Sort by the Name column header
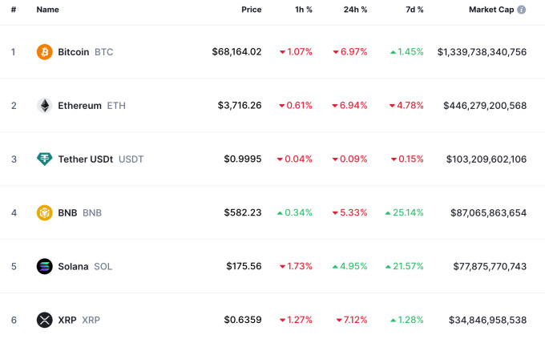This screenshot has width=545, height=339. (47, 10)
